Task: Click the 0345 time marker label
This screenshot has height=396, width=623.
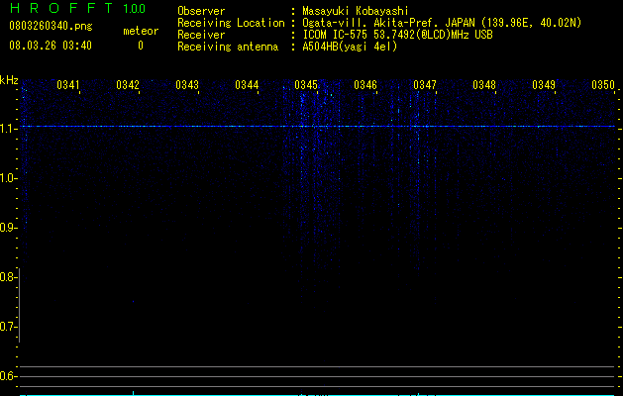Action: (306, 85)
